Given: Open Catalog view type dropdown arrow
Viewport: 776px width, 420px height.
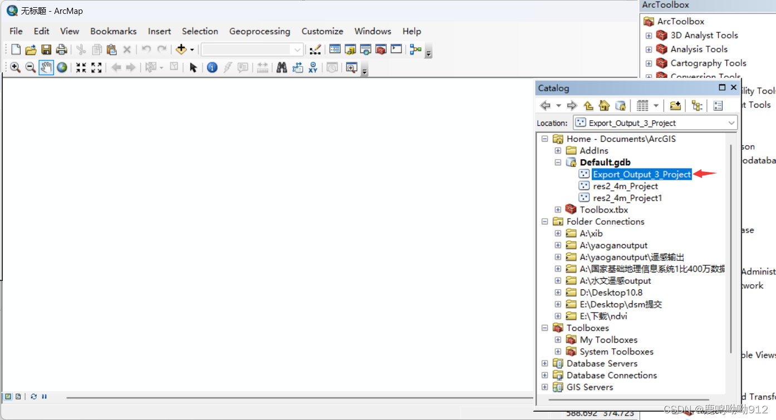Looking at the screenshot, I should [x=656, y=106].
